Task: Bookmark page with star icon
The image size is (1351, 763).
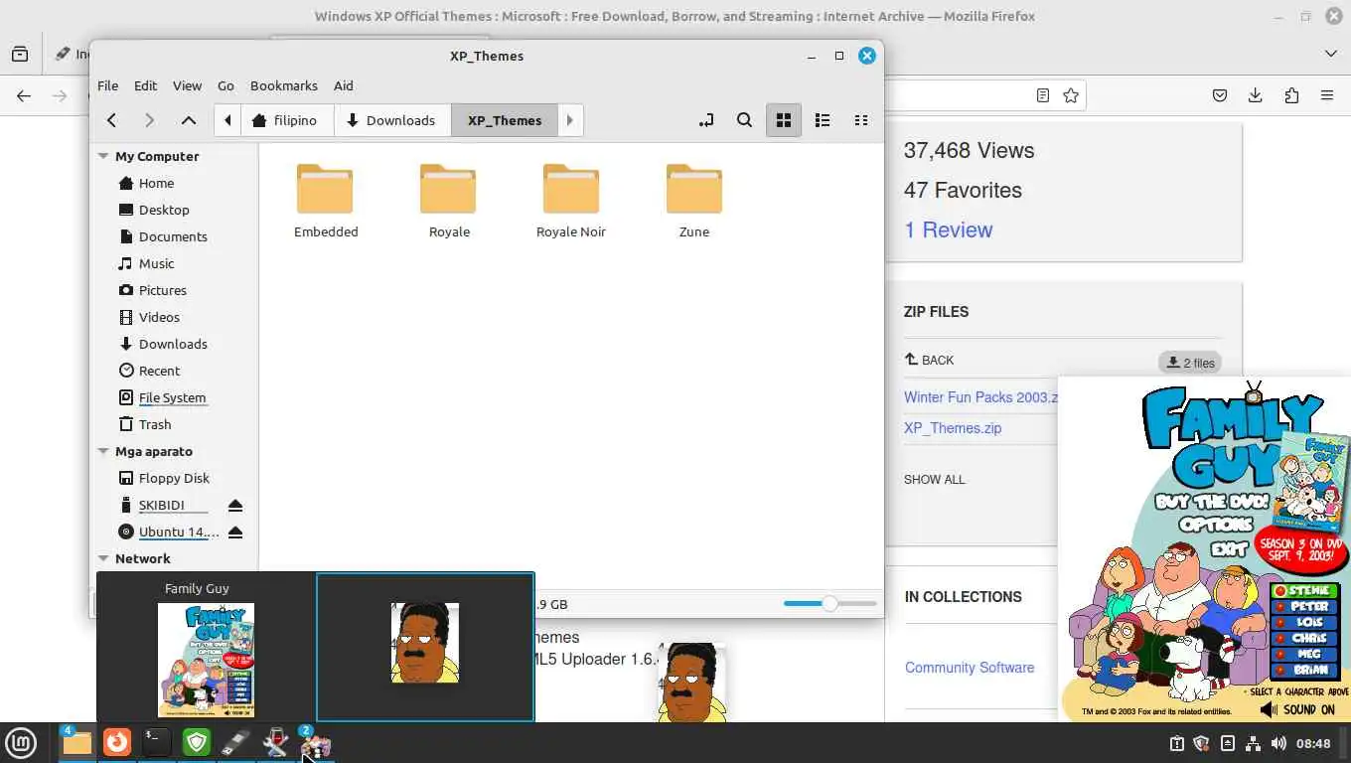Action: click(1071, 95)
